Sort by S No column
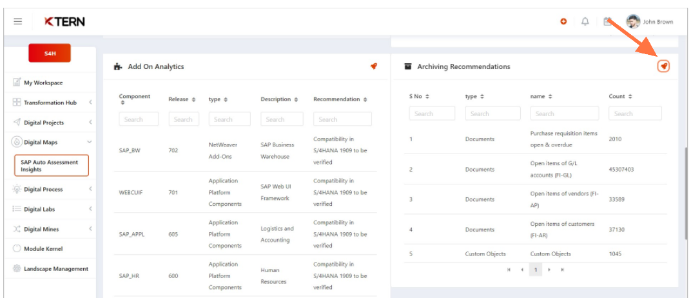This screenshot has width=691, height=298. click(427, 97)
